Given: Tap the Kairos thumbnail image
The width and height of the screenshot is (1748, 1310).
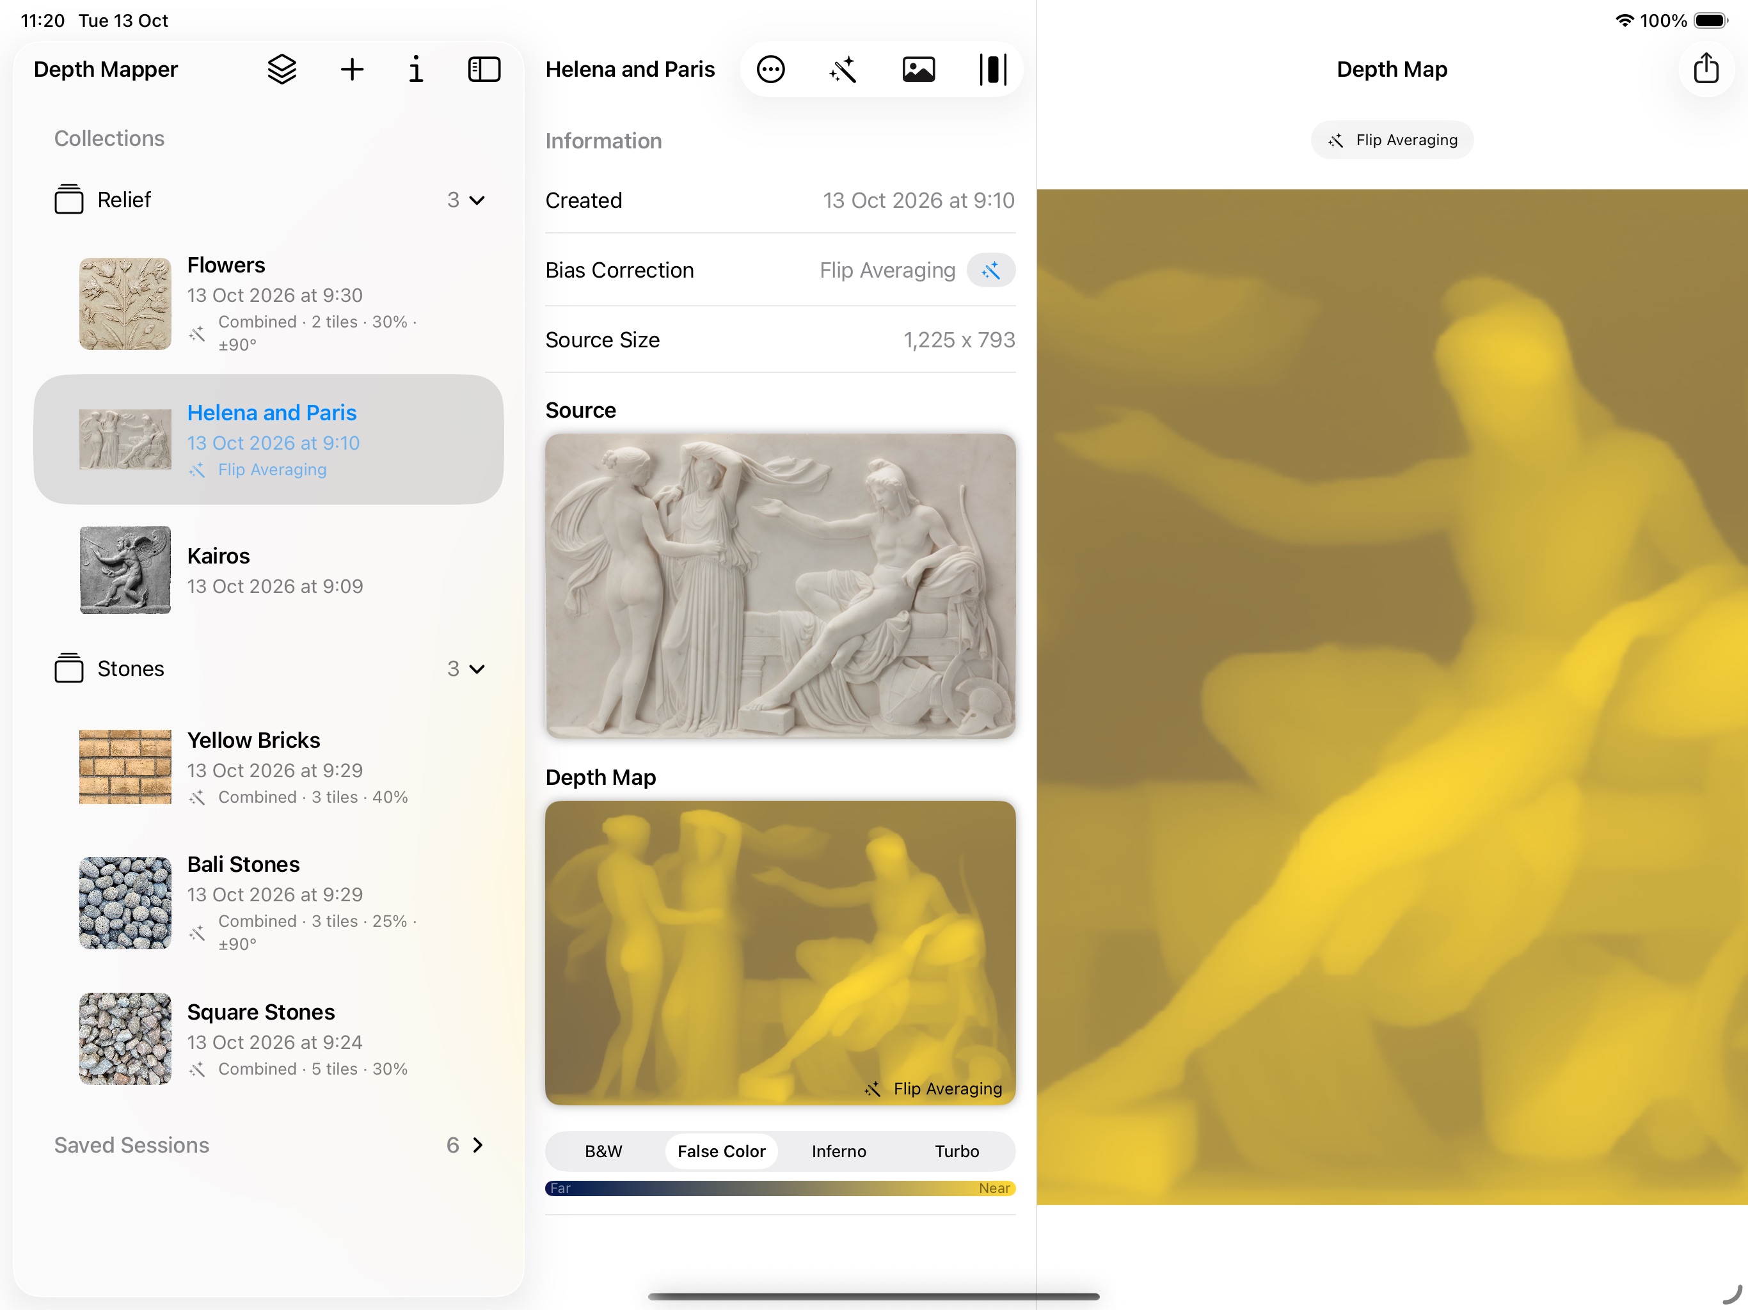Looking at the screenshot, I should (x=125, y=570).
